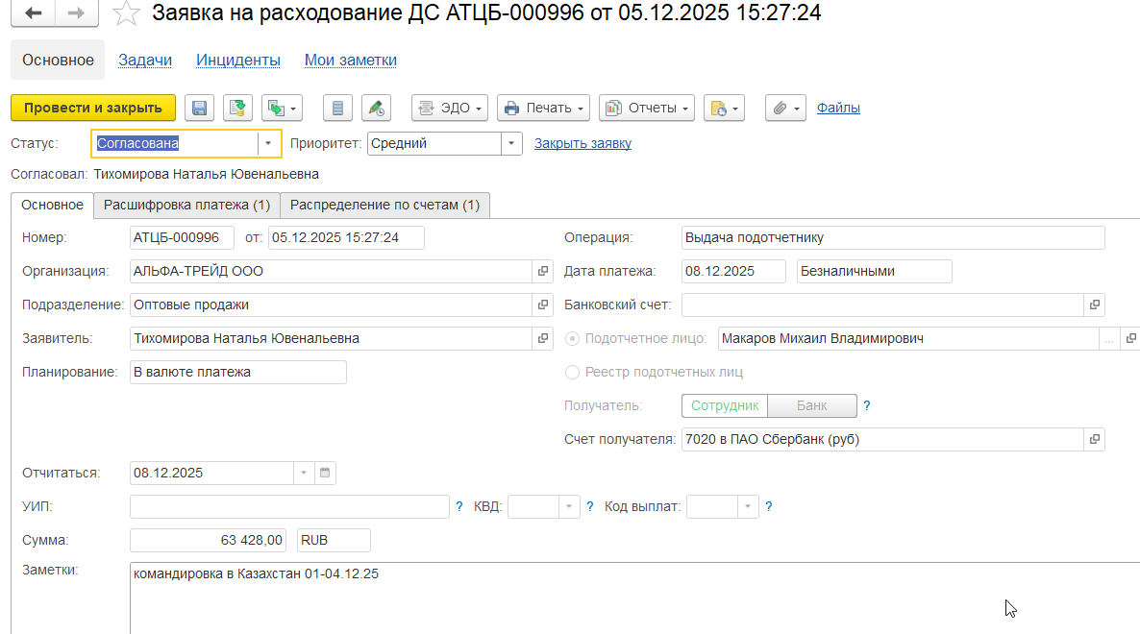Click the help question mark near Получатель
Screen dimensions: 1140x634
867,406
